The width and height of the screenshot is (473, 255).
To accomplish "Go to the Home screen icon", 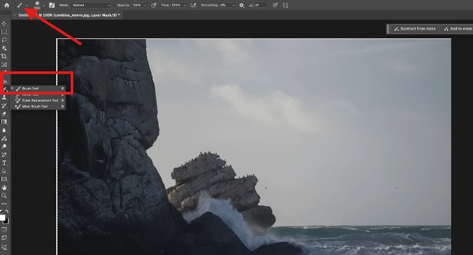I will (7, 5).
